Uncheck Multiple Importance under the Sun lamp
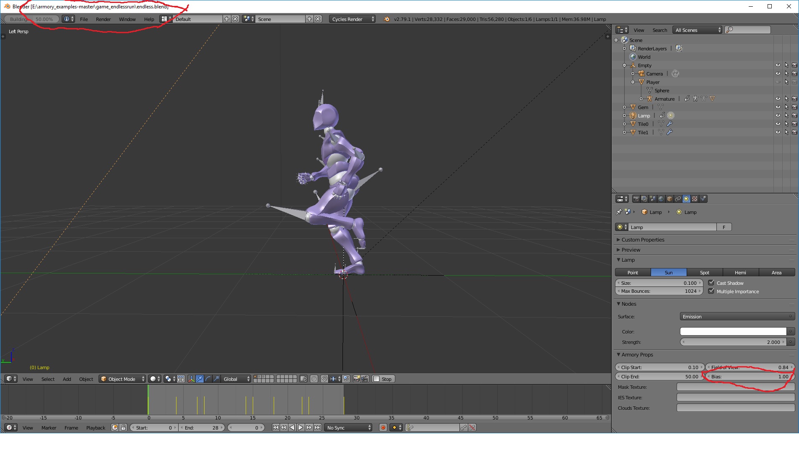Viewport: 799px width, 453px height. pyautogui.click(x=711, y=291)
